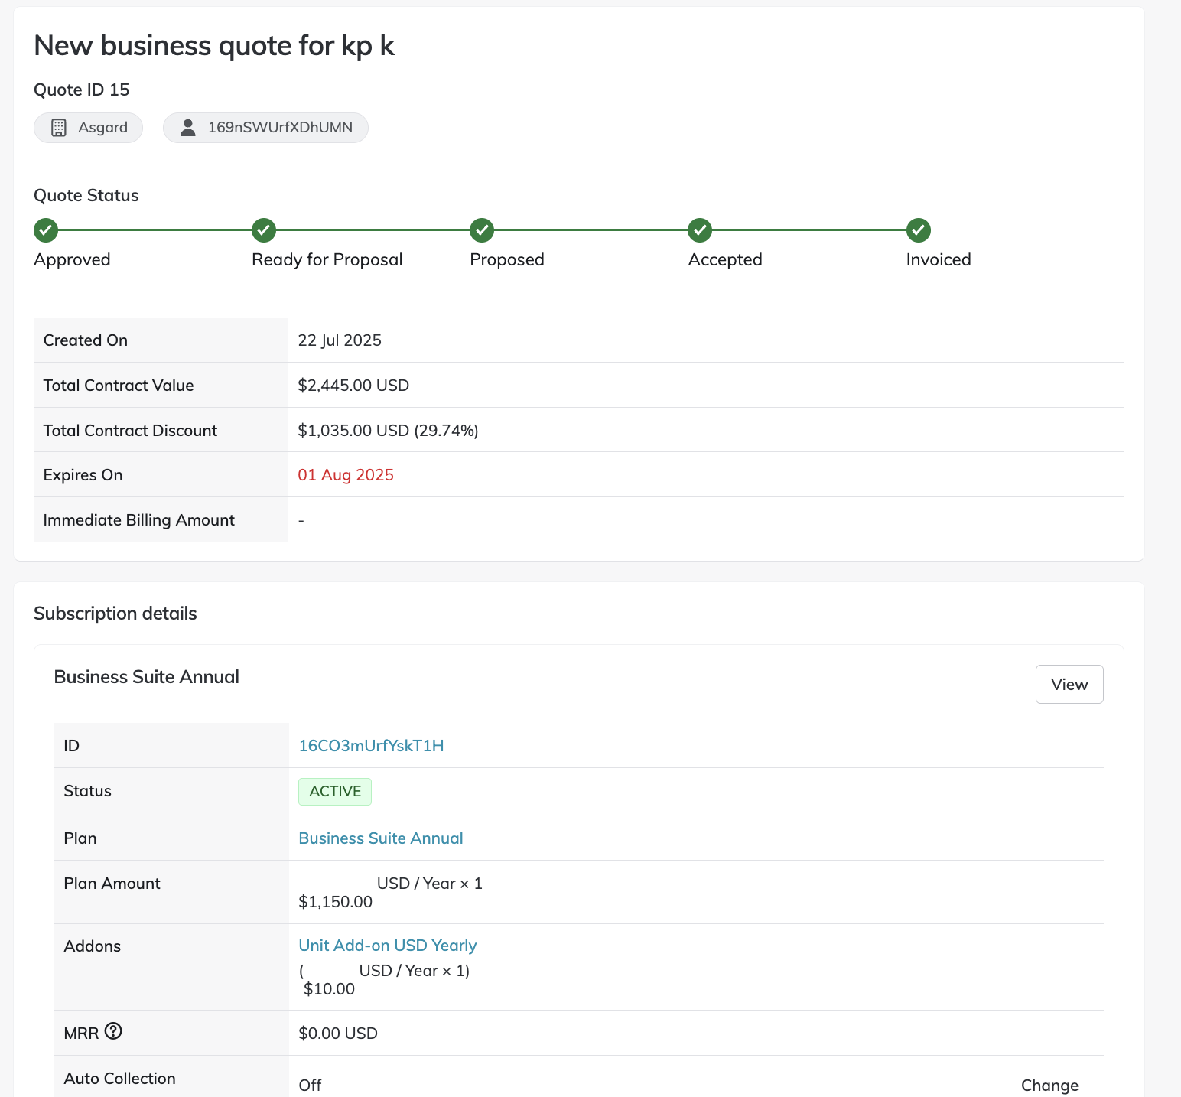Click the person icon beside 169nSWUrfXDhUMN
1181x1097 pixels.
click(x=187, y=128)
